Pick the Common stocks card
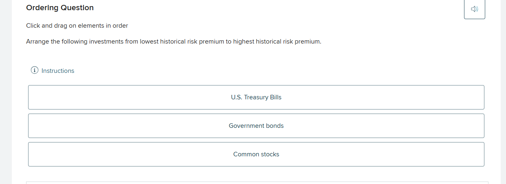Viewport: 506px width, 184px height. [256, 154]
